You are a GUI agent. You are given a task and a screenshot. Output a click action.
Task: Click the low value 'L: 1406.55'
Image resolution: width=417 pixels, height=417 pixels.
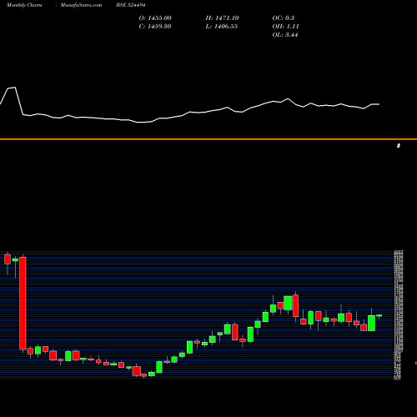[222, 27]
